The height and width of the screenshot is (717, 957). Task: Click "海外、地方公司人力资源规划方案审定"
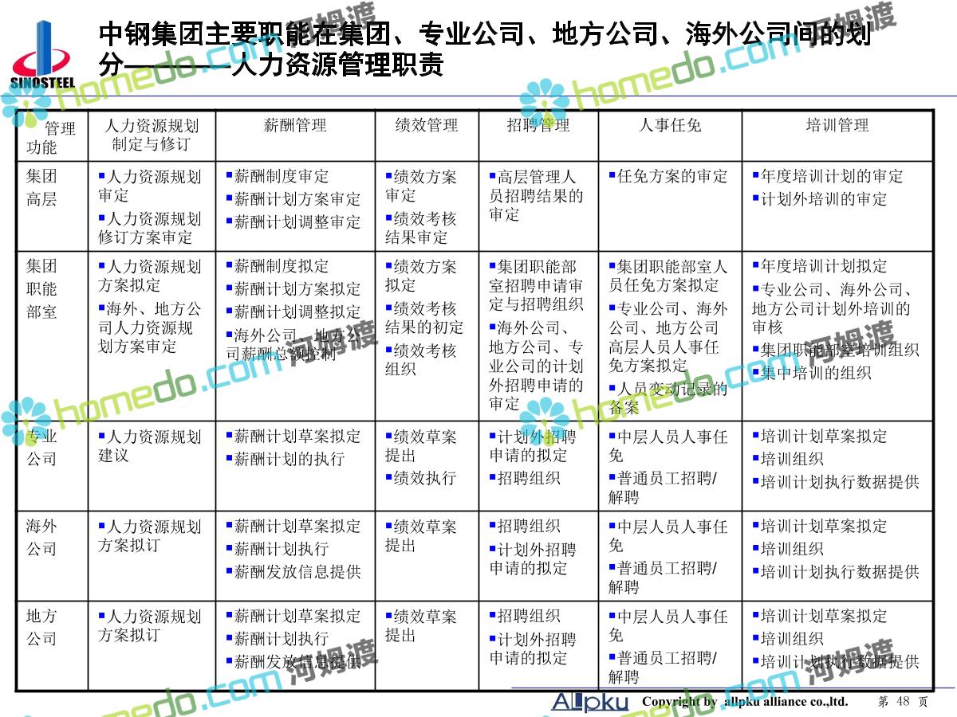click(150, 327)
